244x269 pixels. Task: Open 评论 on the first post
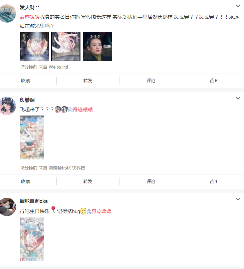tap(151, 81)
